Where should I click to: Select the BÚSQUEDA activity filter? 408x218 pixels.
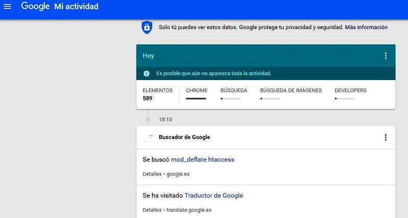point(234,91)
